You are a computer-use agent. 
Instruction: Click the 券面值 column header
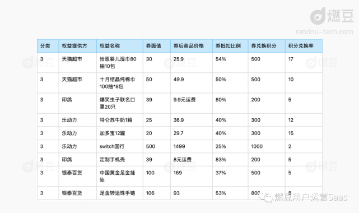coord(157,46)
